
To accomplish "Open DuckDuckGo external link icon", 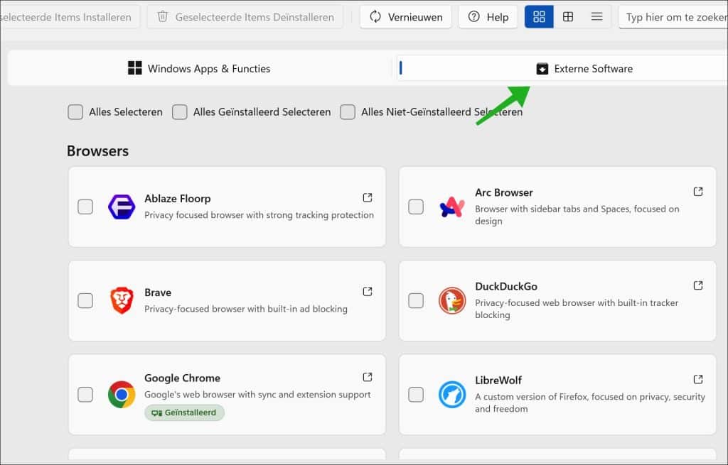I will point(698,285).
